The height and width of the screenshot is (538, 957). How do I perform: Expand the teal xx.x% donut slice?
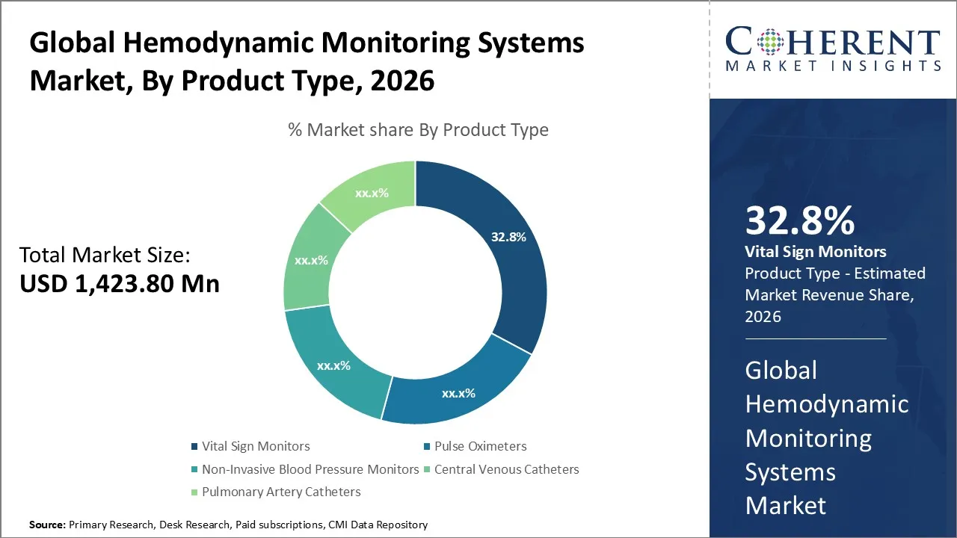(x=334, y=366)
